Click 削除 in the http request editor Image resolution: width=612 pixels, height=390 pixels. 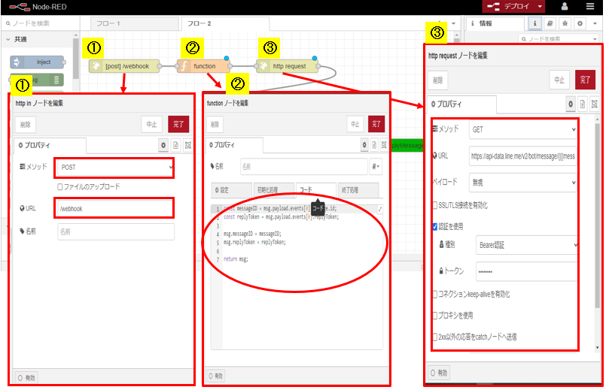tap(437, 80)
